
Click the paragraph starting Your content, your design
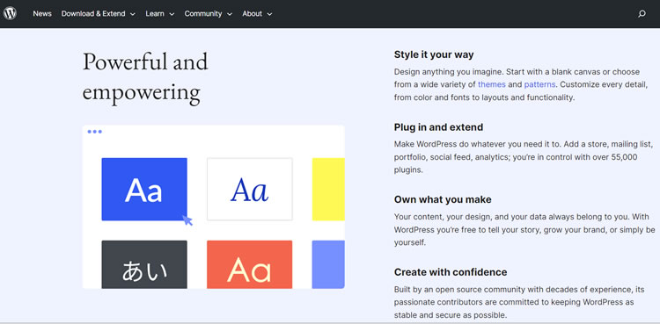point(524,230)
